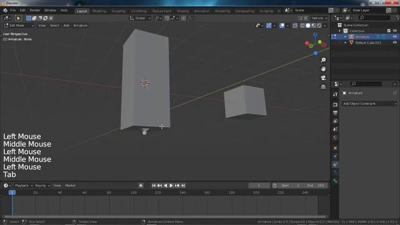Switch to solid viewport shading
Screen dimensions: 400x225
click(308, 26)
